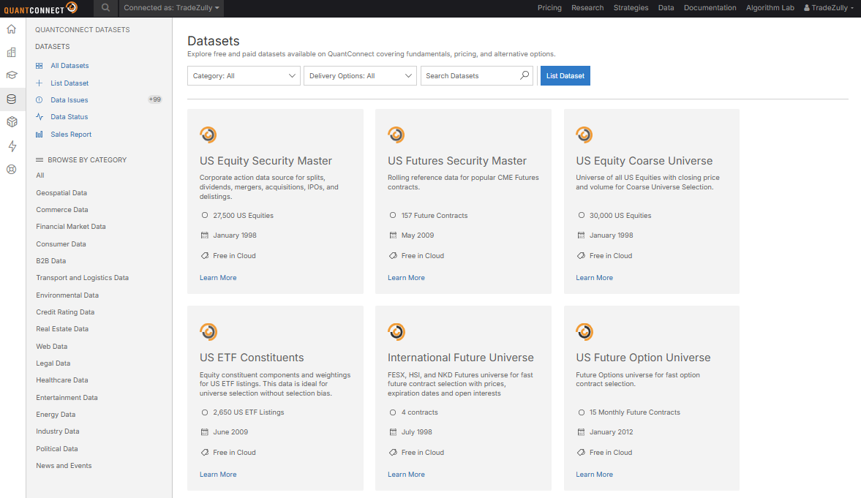The image size is (861, 498).
Task: Open the Delivery Options: All dropdown
Action: [360, 76]
